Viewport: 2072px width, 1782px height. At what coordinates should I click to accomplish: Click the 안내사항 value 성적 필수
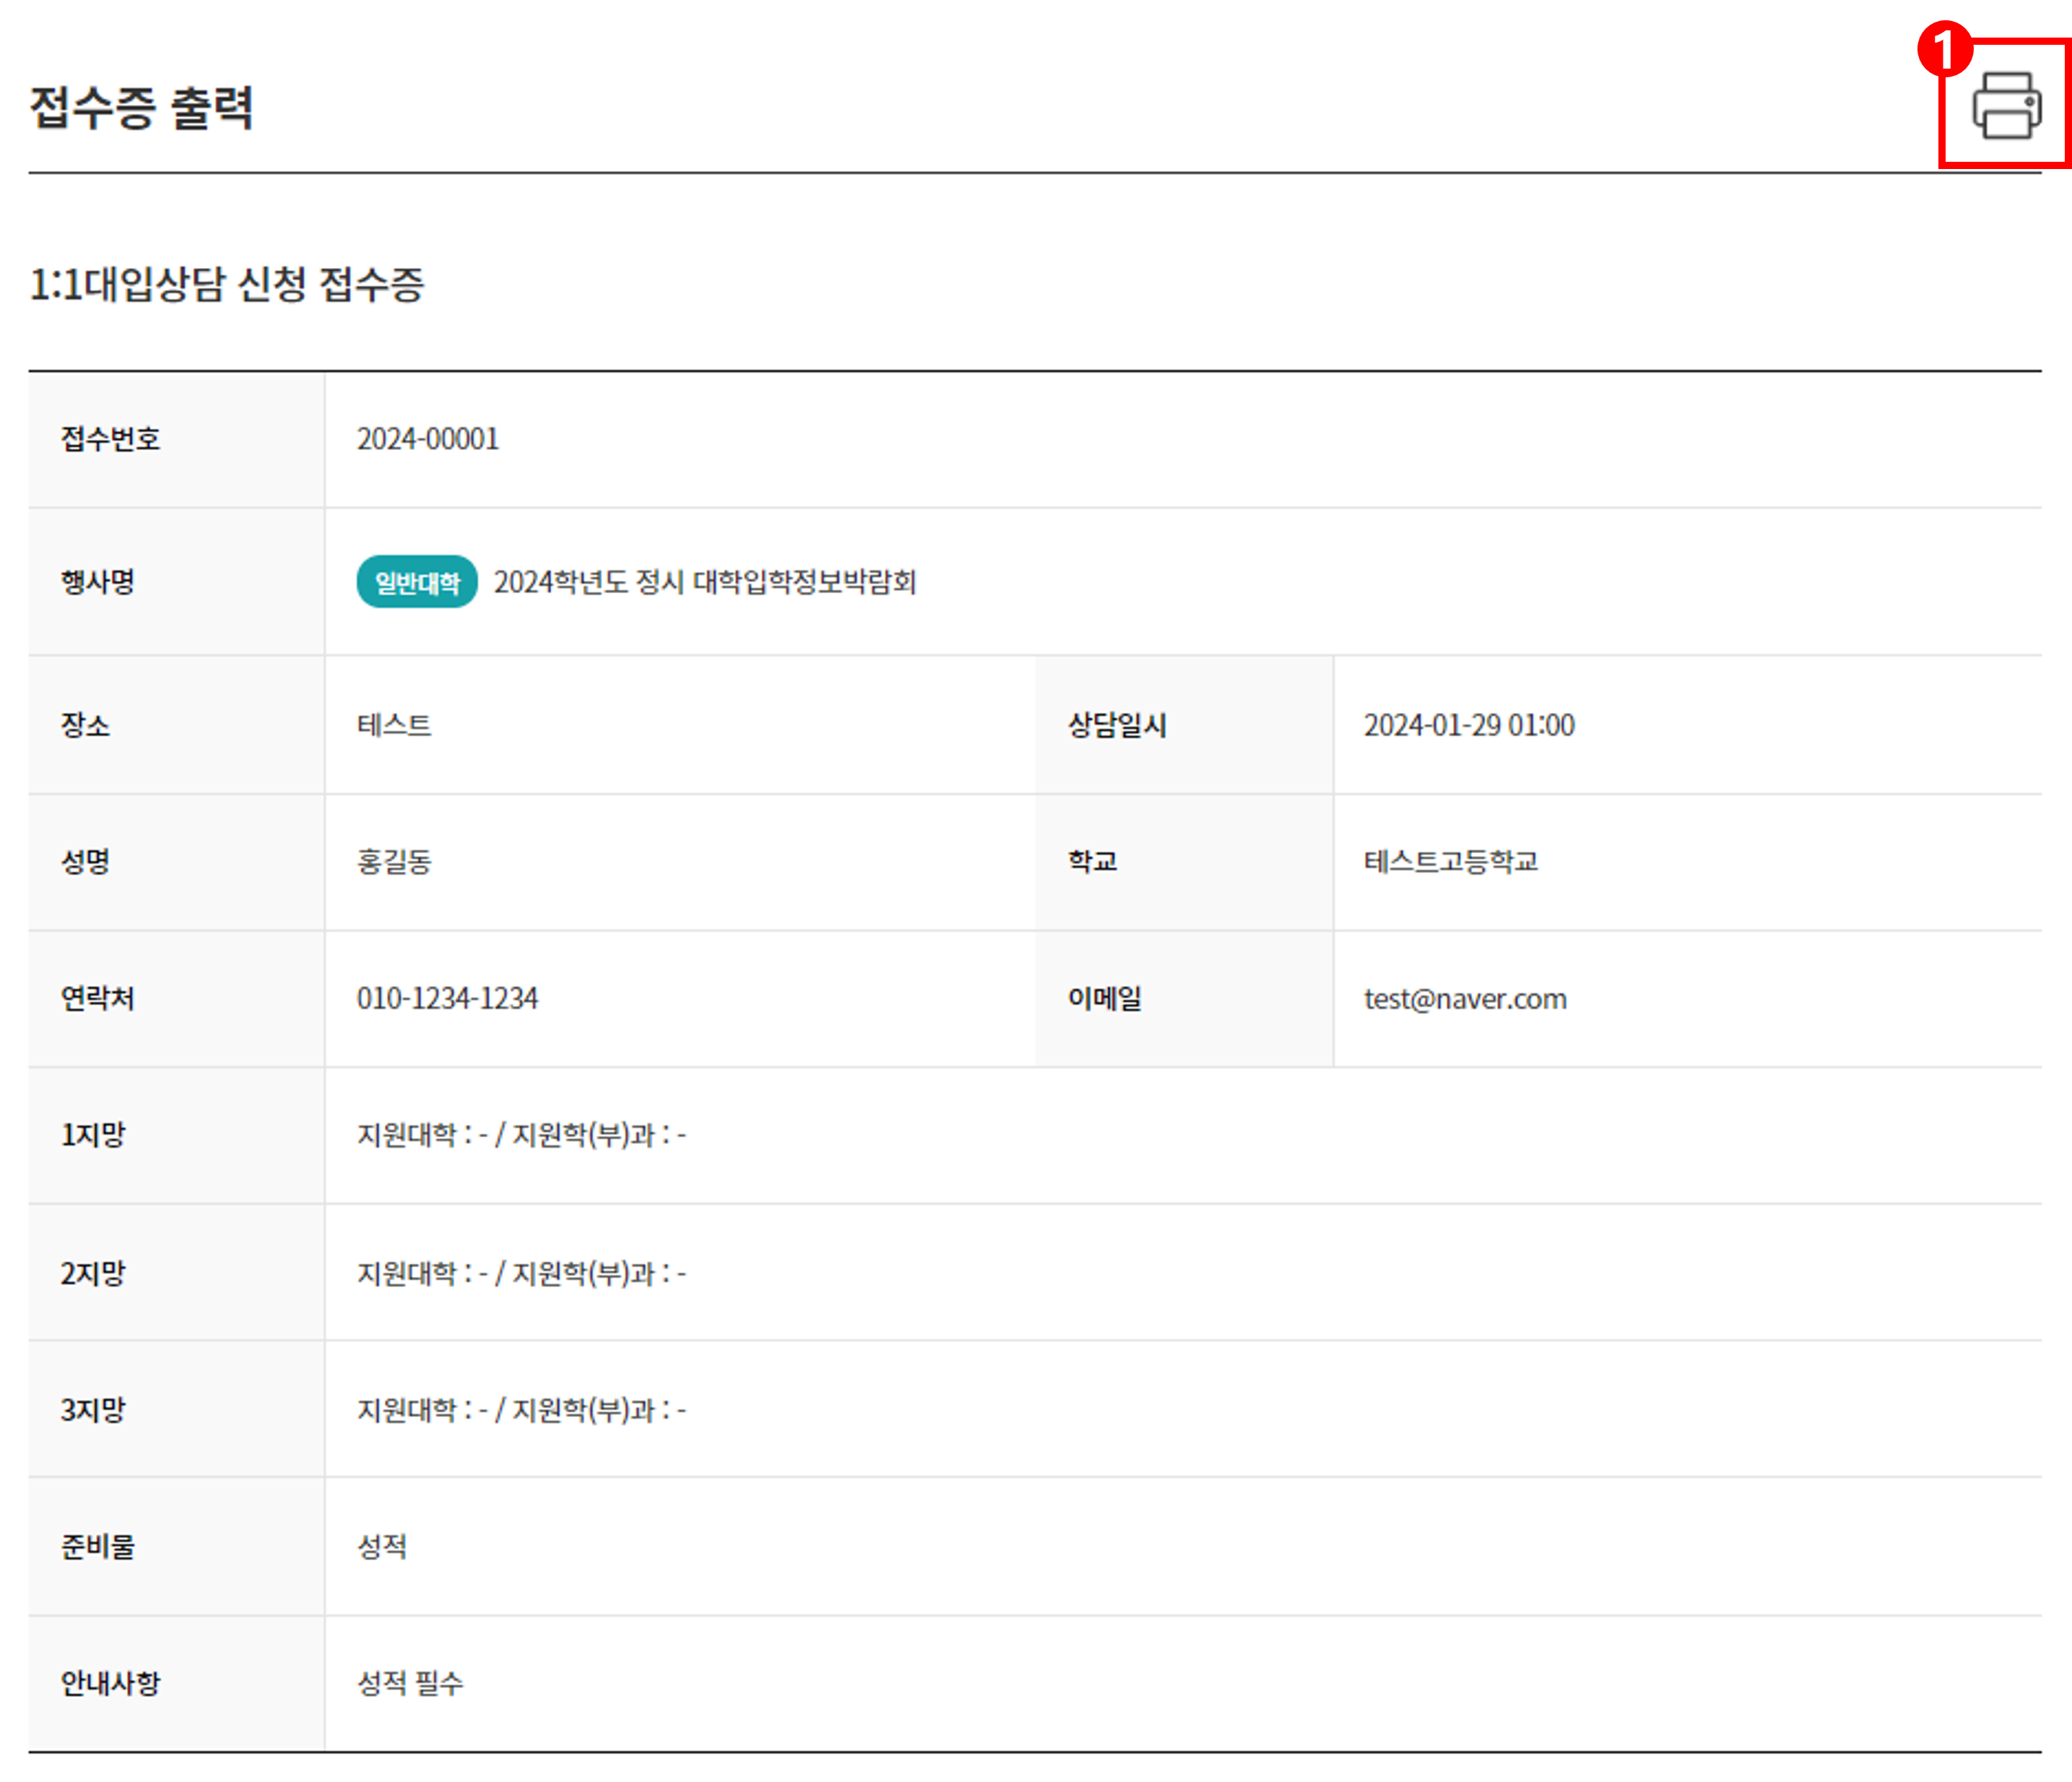(410, 1684)
